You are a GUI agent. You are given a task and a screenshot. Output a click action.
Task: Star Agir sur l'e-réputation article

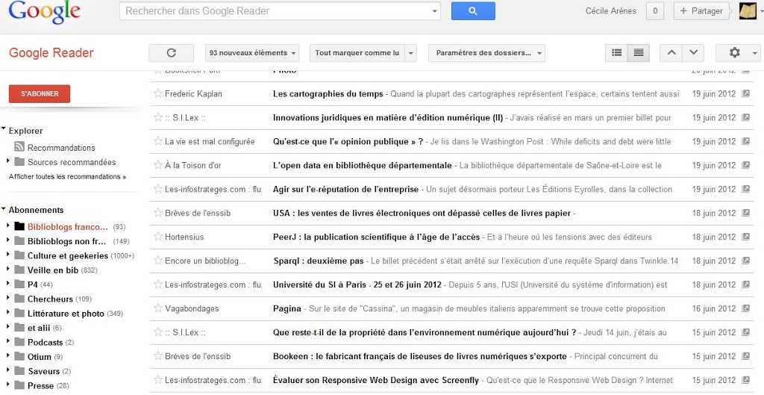click(x=158, y=189)
